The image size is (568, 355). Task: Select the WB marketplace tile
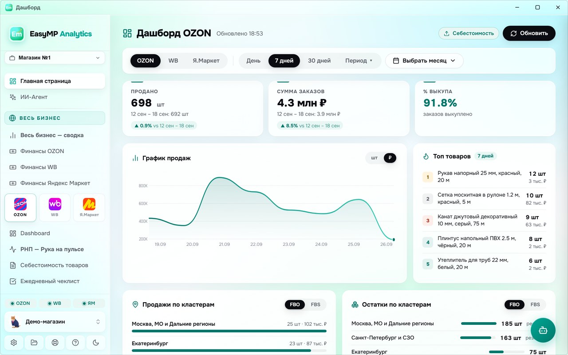click(55, 207)
